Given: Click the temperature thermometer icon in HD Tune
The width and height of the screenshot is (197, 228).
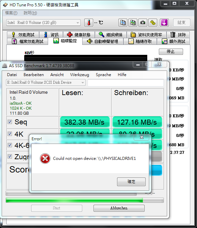Looking at the screenshot, I should tap(89, 23).
